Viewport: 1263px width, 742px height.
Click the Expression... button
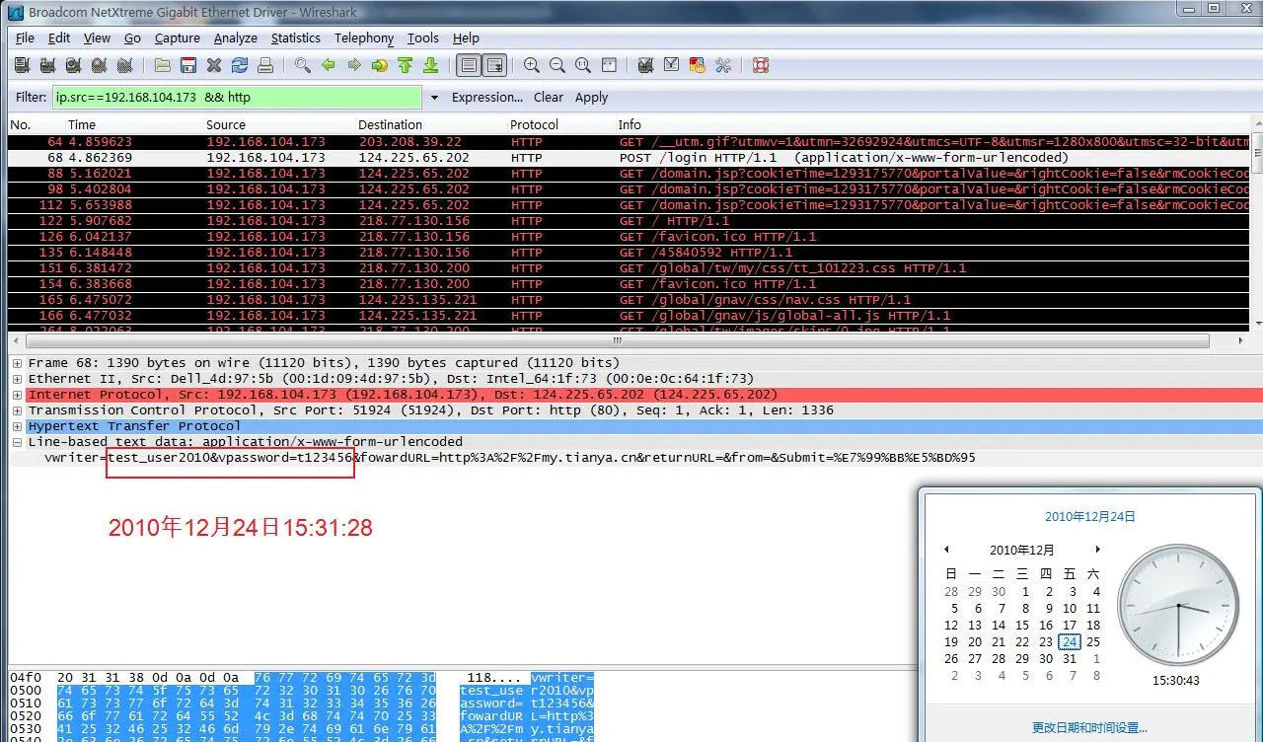[486, 98]
